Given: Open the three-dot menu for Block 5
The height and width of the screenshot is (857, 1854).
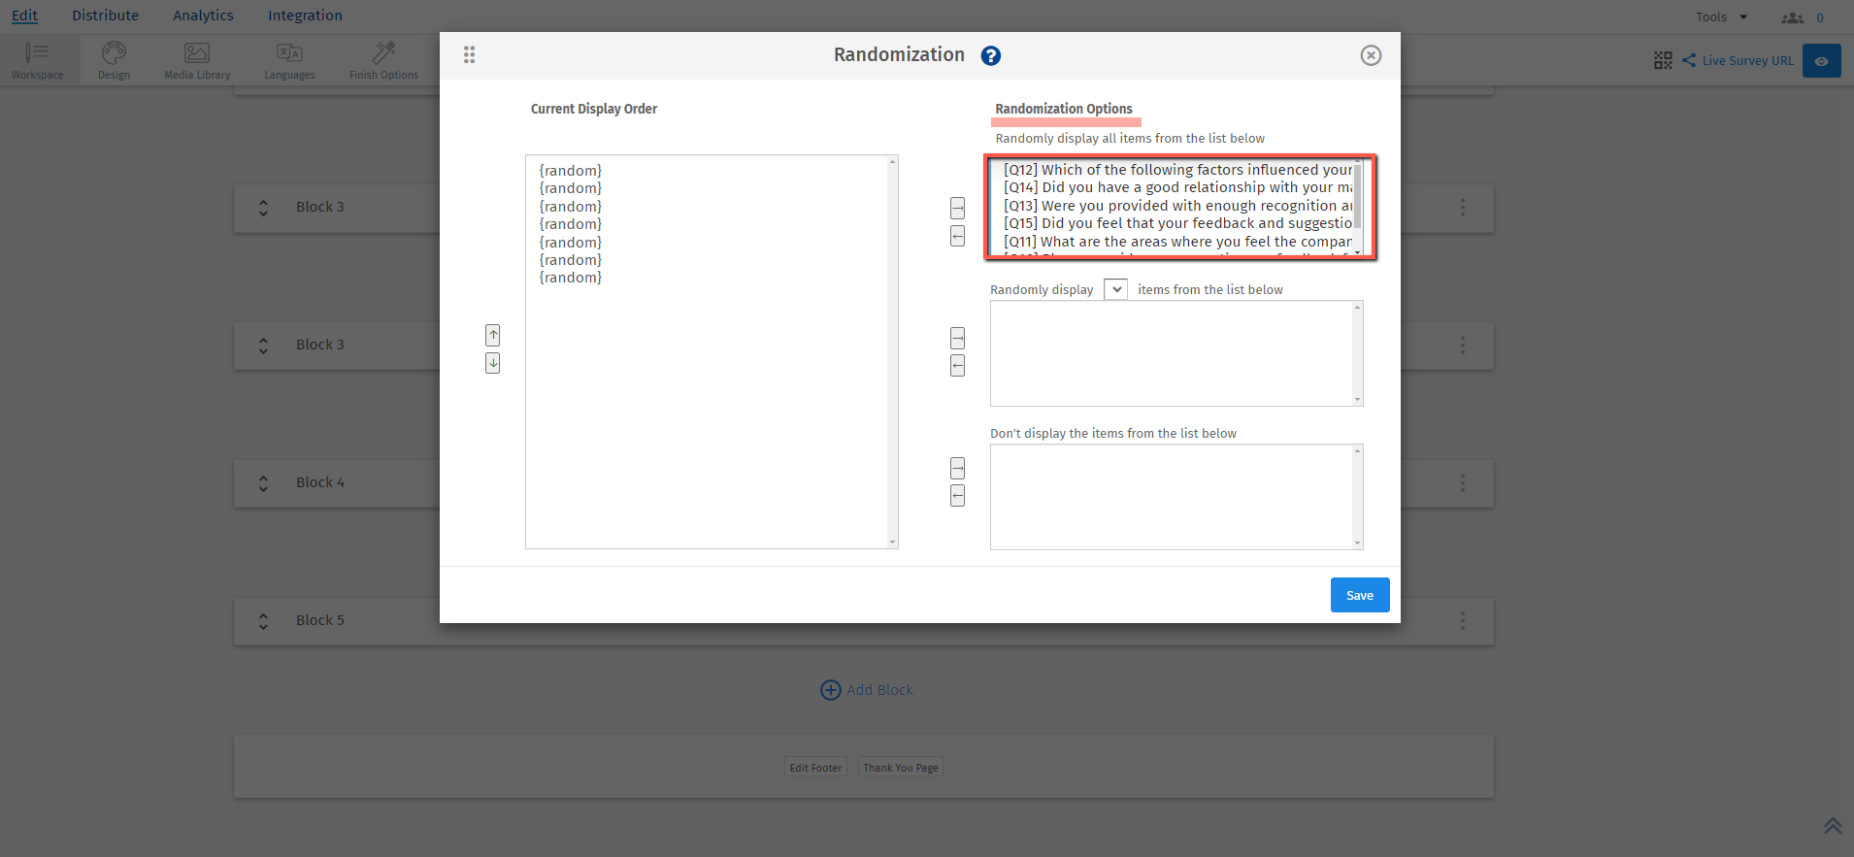Looking at the screenshot, I should pyautogui.click(x=1463, y=620).
